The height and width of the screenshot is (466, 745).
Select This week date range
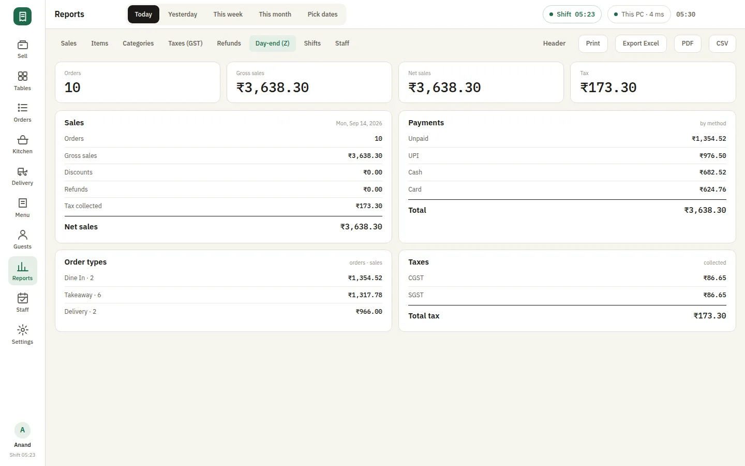pyautogui.click(x=228, y=14)
